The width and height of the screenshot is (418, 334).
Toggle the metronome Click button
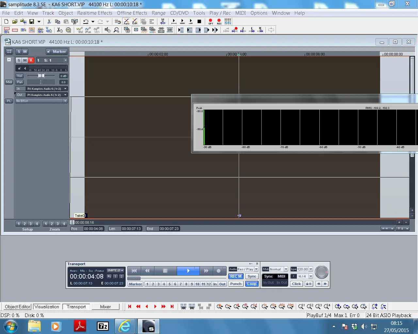click(297, 284)
